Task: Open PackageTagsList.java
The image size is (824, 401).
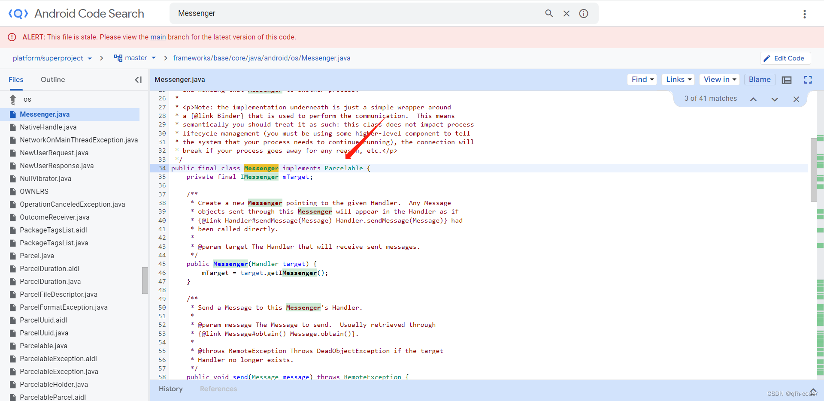Action: (x=54, y=243)
